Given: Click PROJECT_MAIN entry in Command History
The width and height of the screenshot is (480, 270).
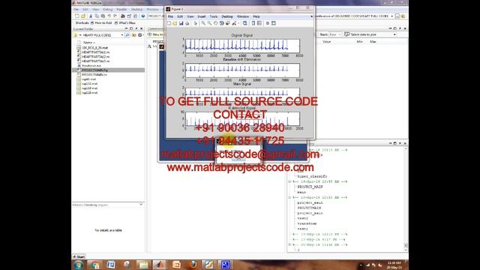Looking at the screenshot, I should 310,187.
